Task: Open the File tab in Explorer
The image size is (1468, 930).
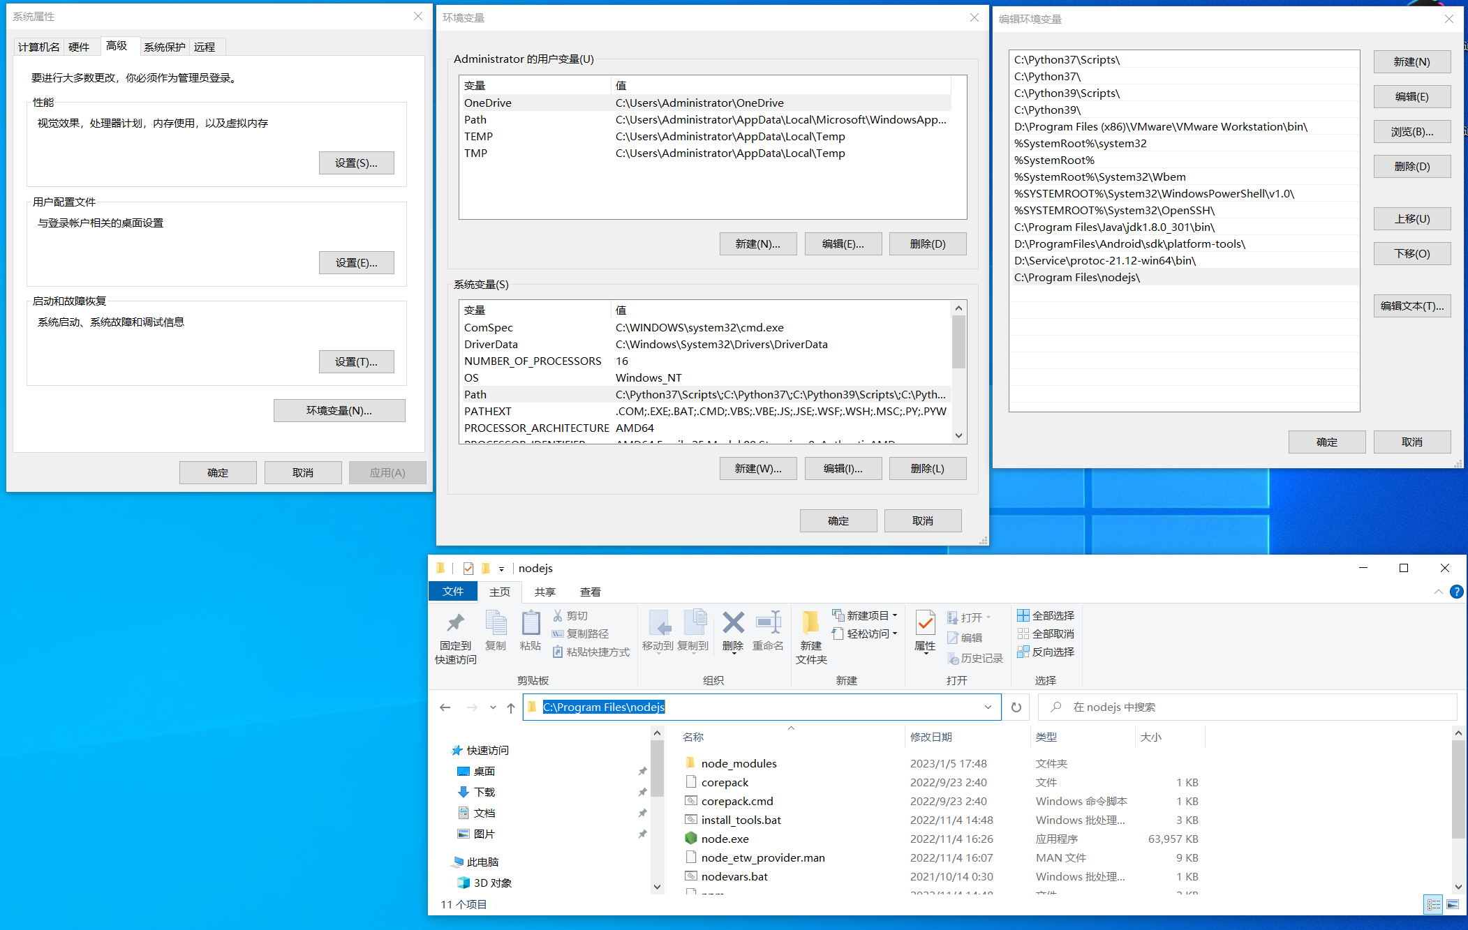Action: tap(453, 591)
